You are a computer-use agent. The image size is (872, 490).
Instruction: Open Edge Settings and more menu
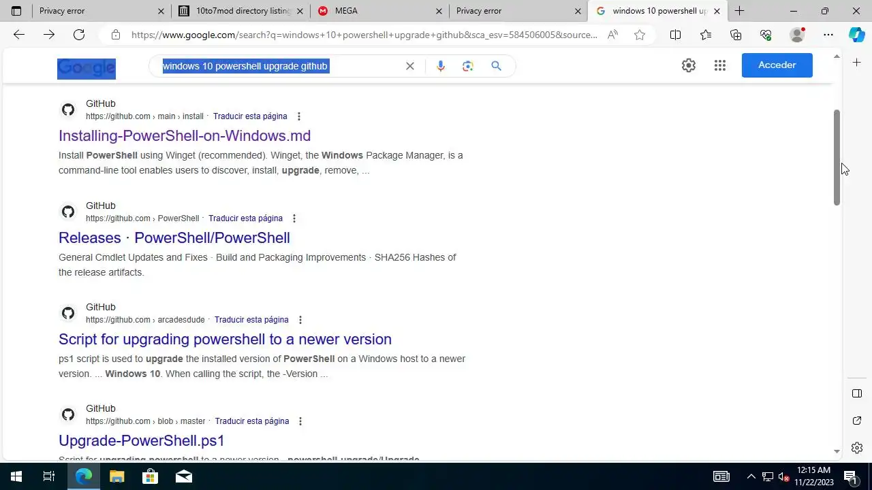click(828, 35)
